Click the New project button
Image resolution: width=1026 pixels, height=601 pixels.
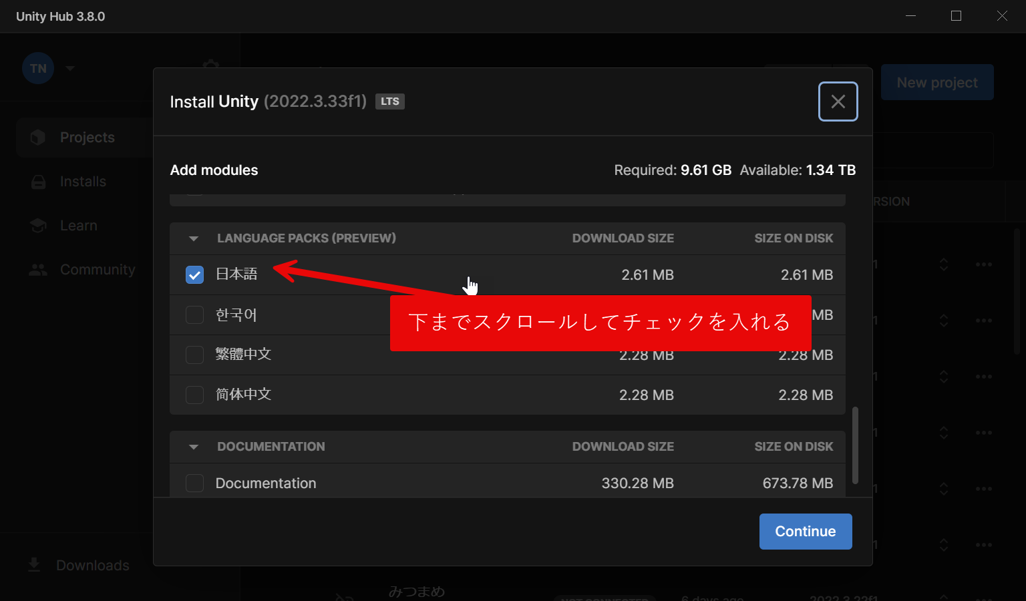point(936,83)
